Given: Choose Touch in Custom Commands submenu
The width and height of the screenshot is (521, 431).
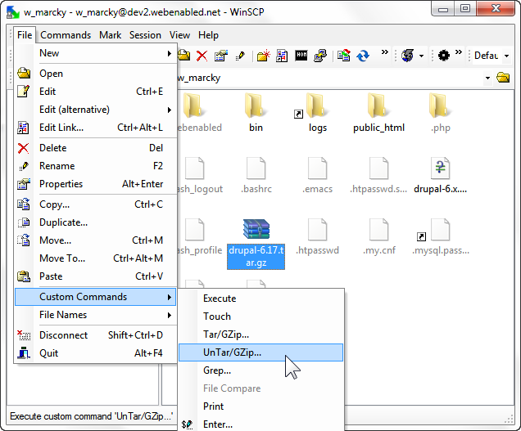Looking at the screenshot, I should [x=260, y=317].
